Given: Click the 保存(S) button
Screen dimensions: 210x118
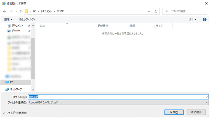Looking at the screenshot, I should (174, 112).
